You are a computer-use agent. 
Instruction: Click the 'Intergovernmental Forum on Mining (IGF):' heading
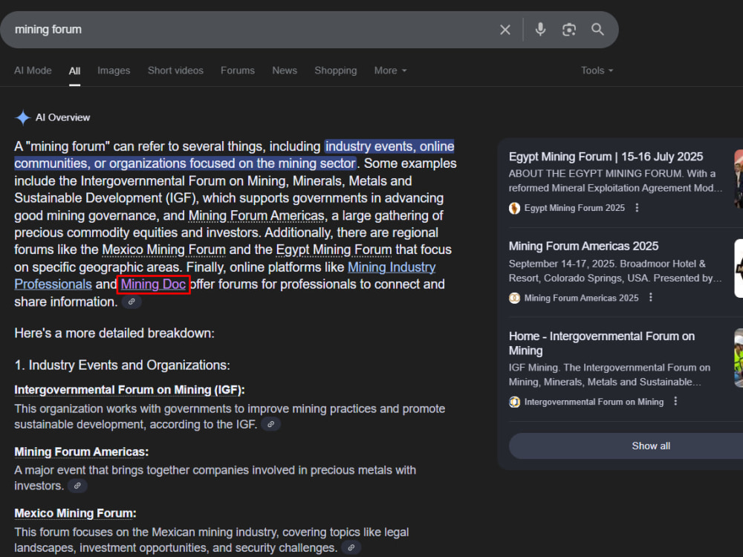[x=129, y=390]
